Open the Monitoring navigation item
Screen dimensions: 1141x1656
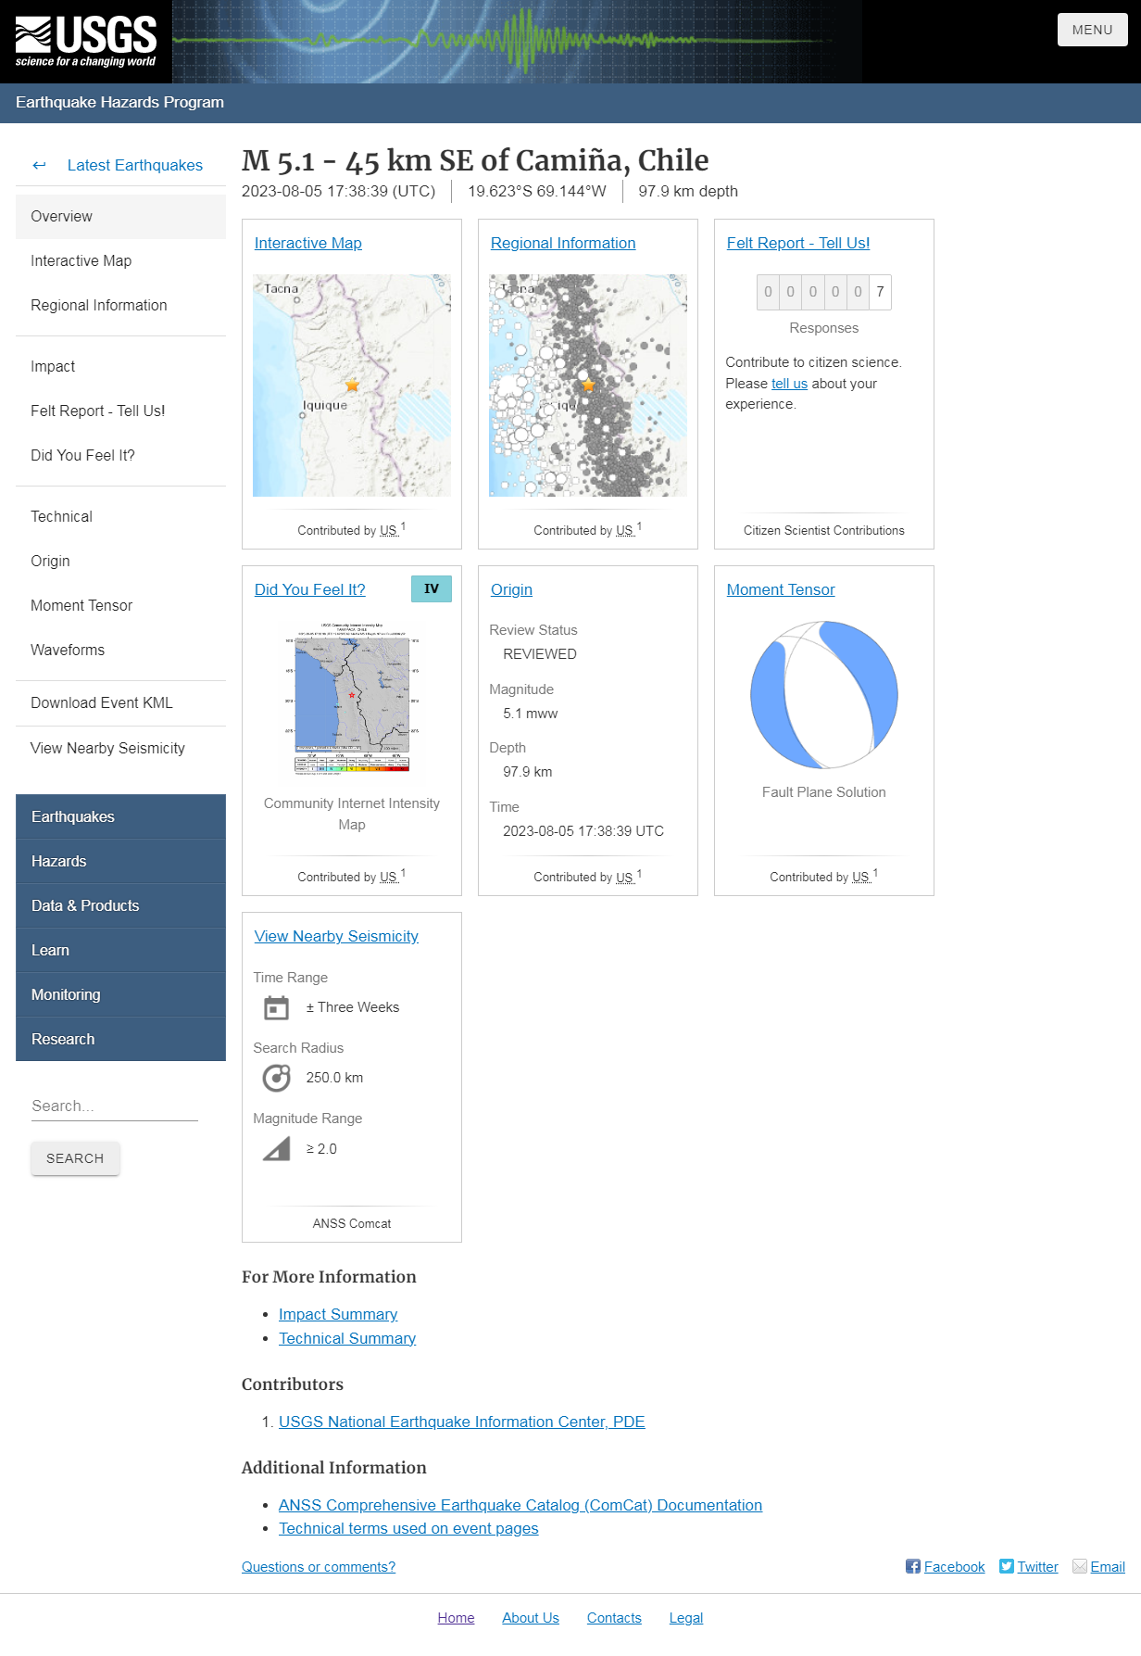click(120, 994)
